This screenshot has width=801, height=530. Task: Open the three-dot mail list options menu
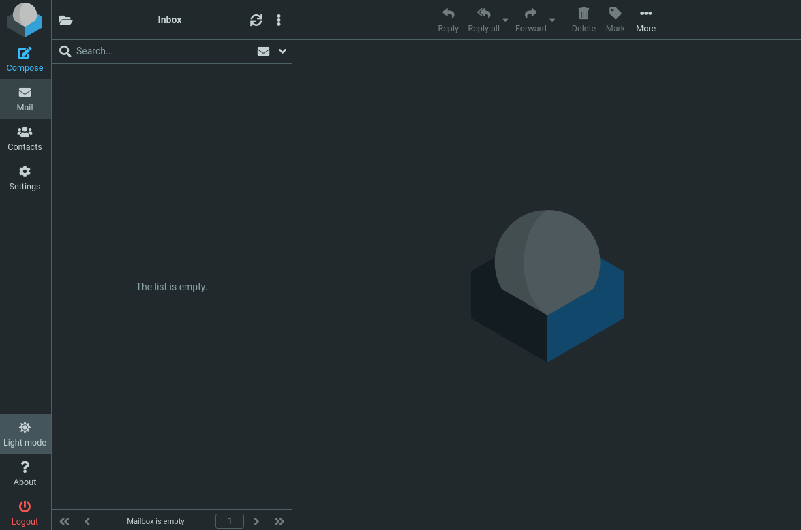pos(279,20)
